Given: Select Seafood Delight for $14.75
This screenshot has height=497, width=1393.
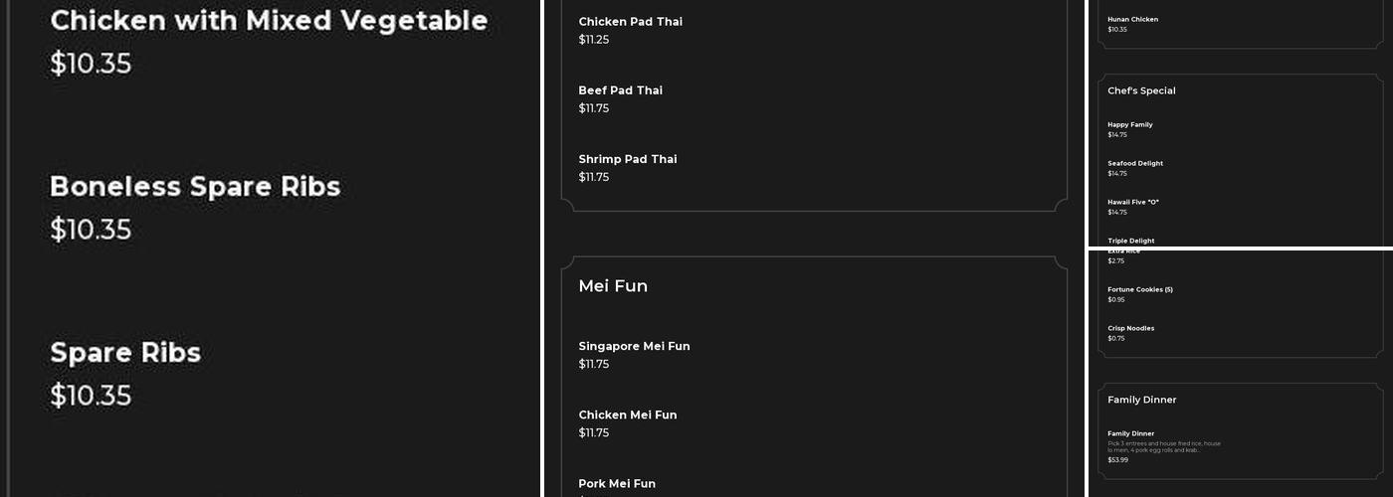Looking at the screenshot, I should pos(1134,164).
